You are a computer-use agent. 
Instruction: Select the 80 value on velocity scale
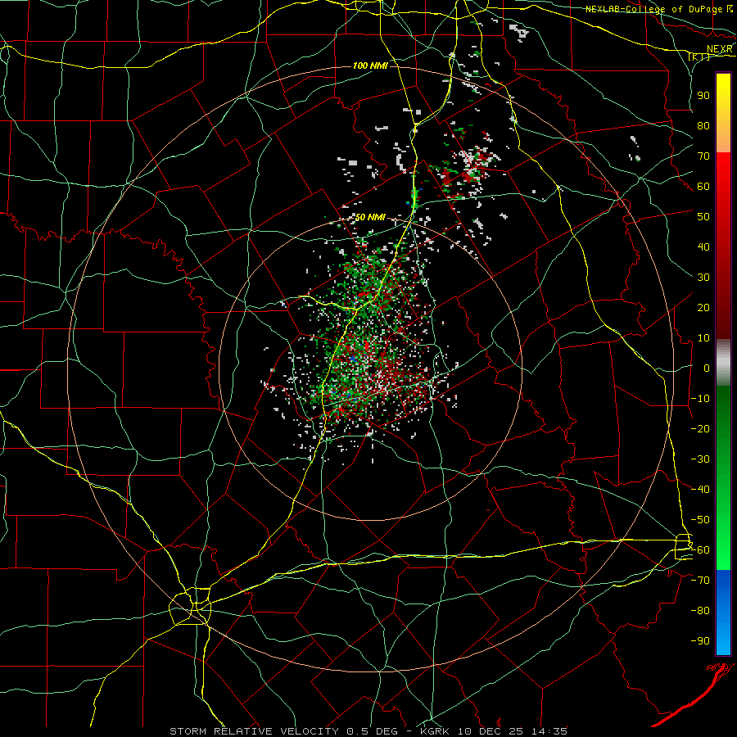[703, 126]
